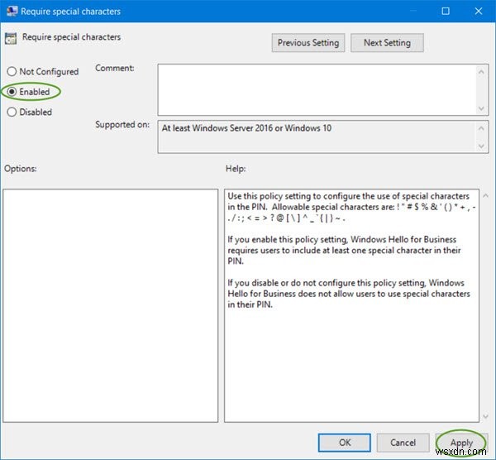
Task: Click the Supported on scroll down arrow
Action: 481,146
